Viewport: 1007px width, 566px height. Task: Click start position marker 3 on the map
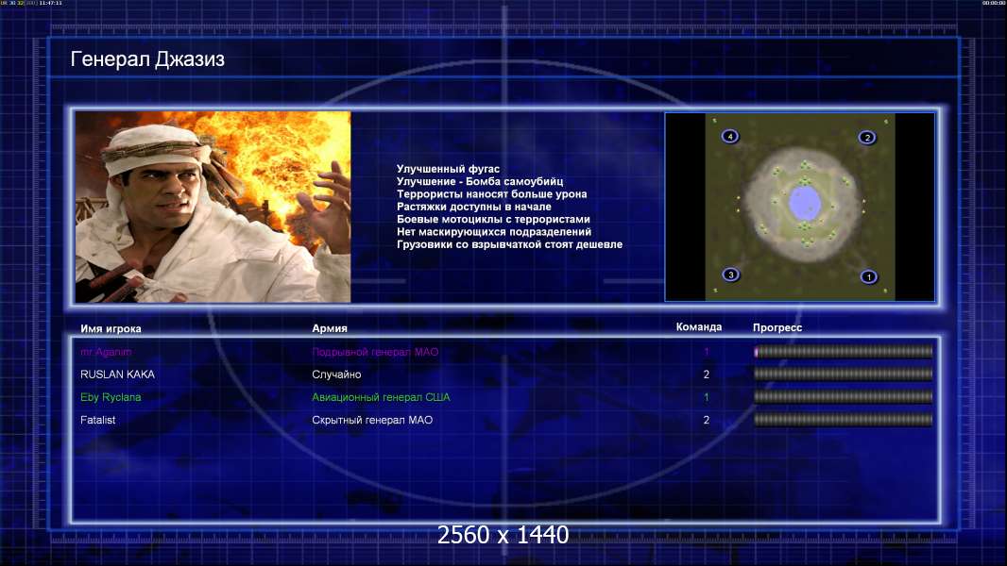730,275
